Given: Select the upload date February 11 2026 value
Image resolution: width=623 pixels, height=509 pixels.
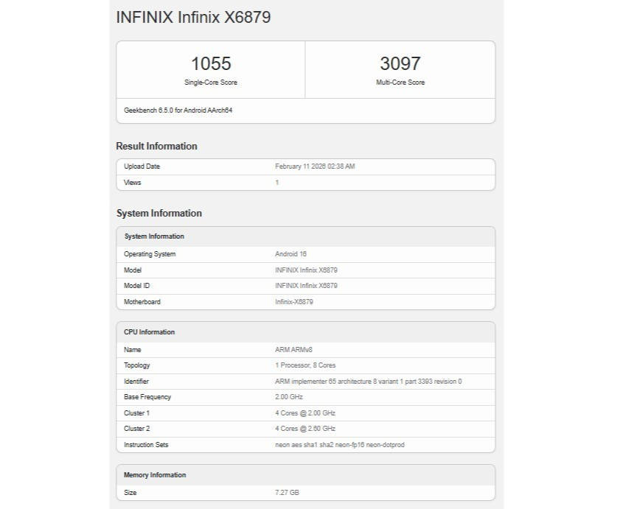Looking at the screenshot, I should coord(315,166).
